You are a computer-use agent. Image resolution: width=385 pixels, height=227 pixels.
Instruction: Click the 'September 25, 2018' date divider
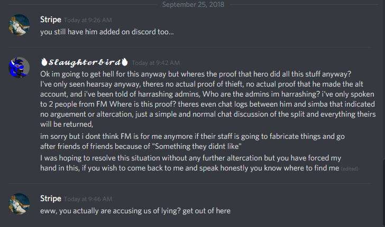pyautogui.click(x=193, y=4)
